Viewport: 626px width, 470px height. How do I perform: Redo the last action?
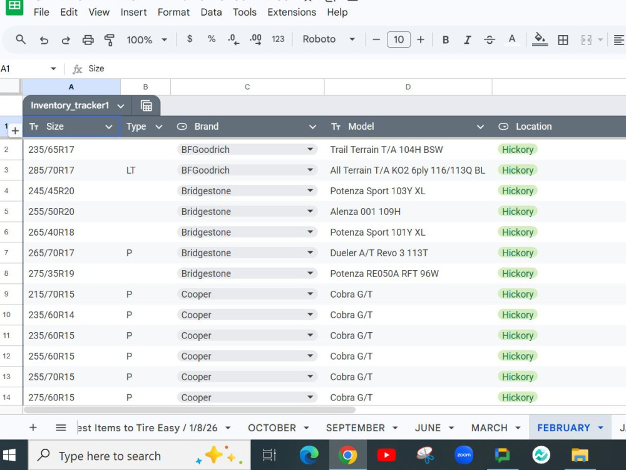point(66,39)
